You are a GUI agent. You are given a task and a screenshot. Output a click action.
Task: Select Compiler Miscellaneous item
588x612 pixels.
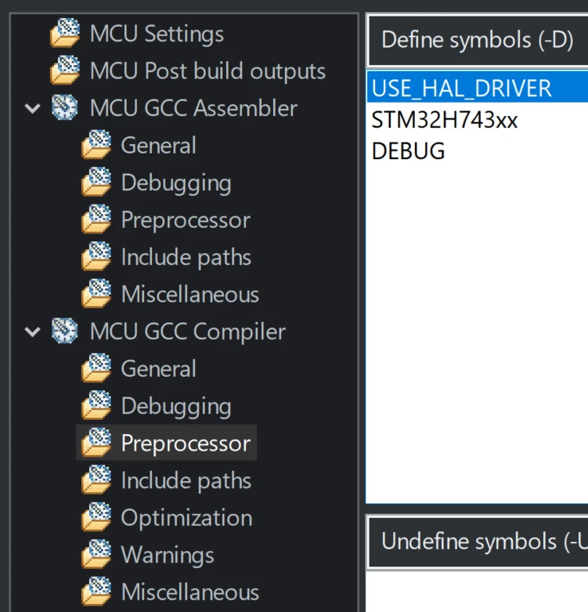[x=190, y=592]
